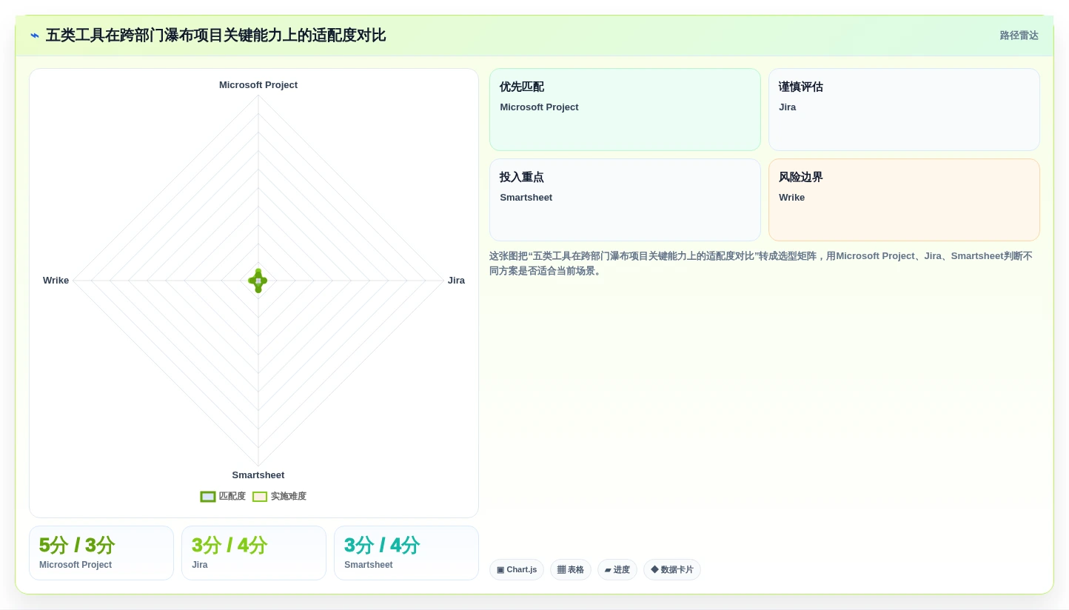The image size is (1069, 610).
Task: Open the 优先匹配 Microsoft Project card
Action: point(625,110)
